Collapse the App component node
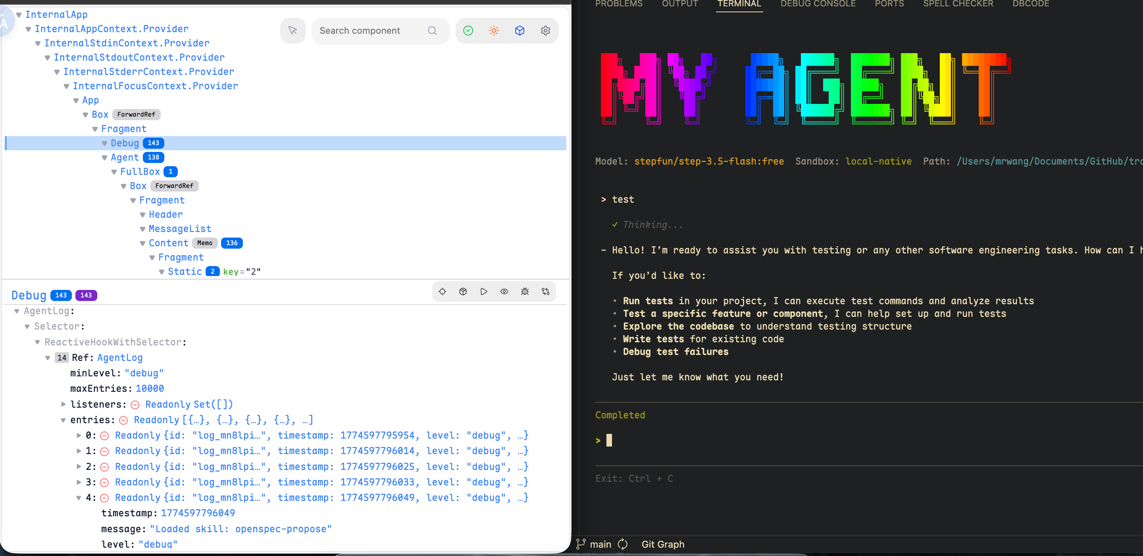This screenshot has height=556, width=1143. point(76,100)
